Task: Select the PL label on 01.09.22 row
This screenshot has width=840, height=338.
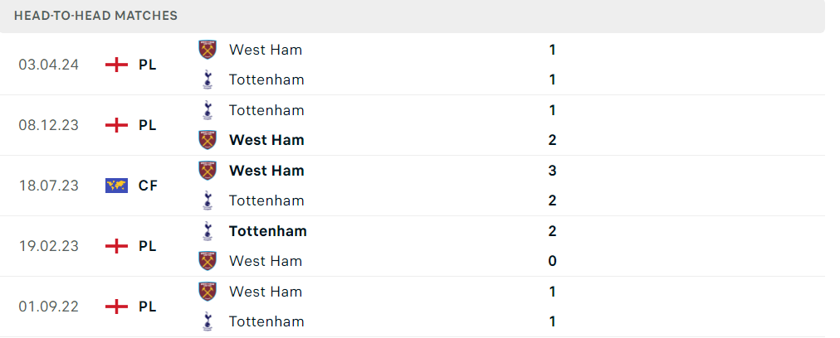Action: point(147,307)
